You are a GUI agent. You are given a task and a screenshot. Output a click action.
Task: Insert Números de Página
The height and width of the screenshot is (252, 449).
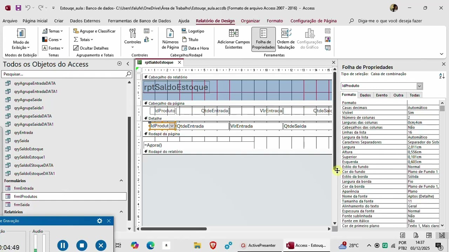pos(170,39)
